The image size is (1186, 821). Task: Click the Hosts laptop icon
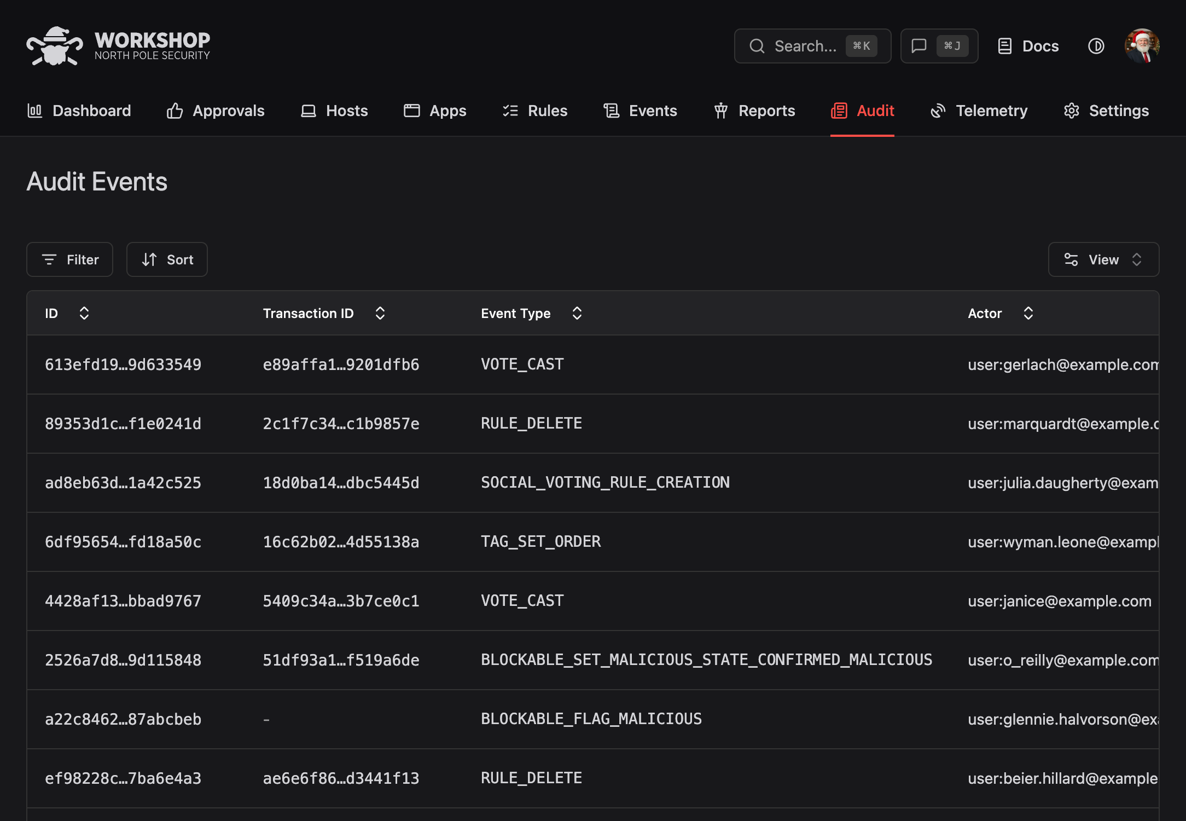coord(309,111)
